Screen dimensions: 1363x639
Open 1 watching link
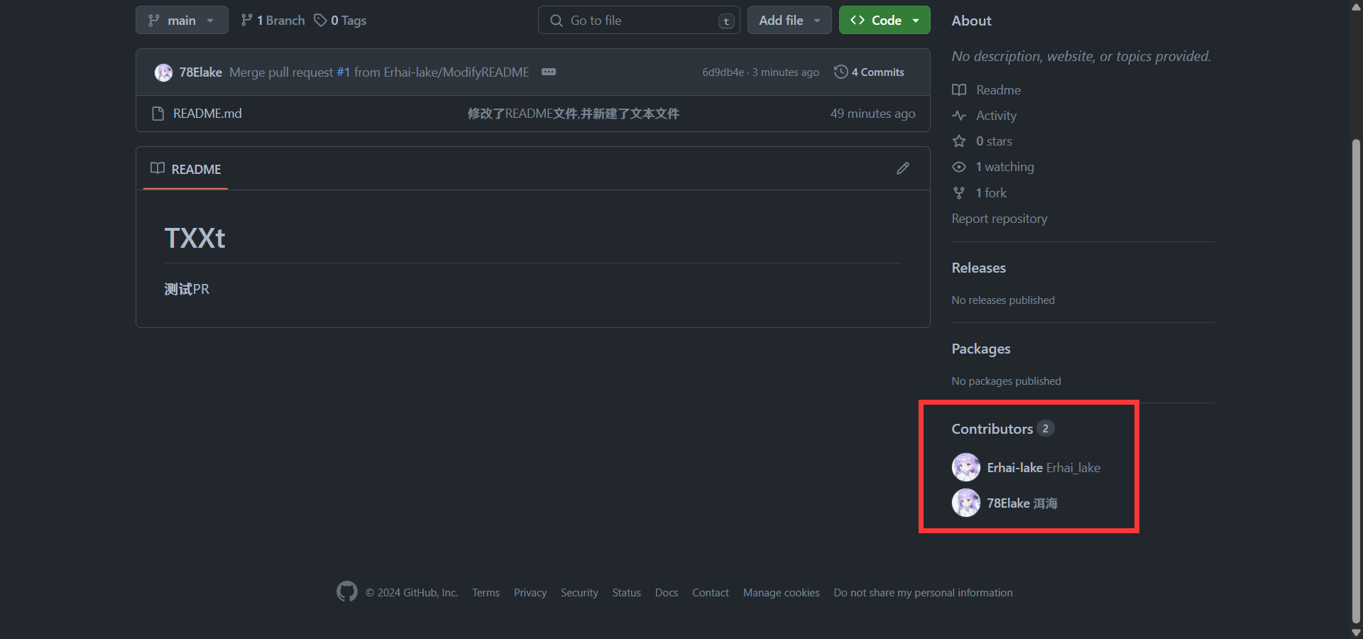[x=1004, y=167]
